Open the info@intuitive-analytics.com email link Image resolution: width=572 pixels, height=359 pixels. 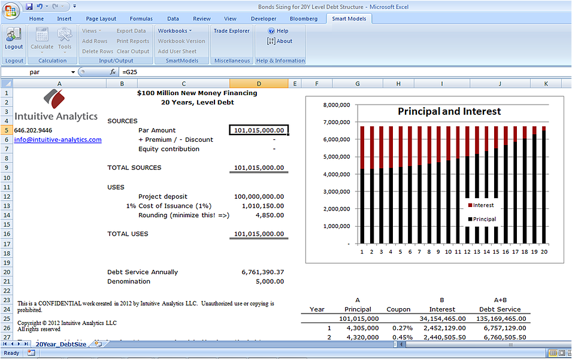[57, 139]
